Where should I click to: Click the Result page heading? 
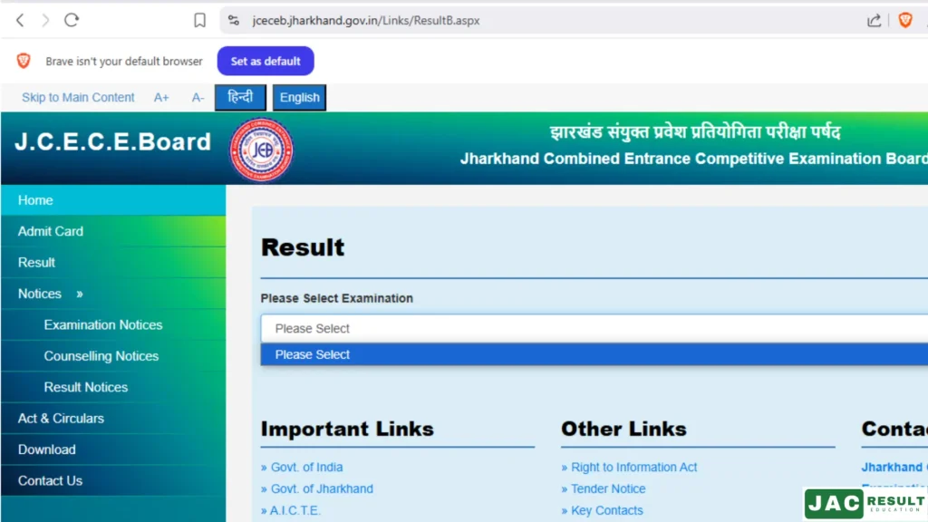point(303,247)
